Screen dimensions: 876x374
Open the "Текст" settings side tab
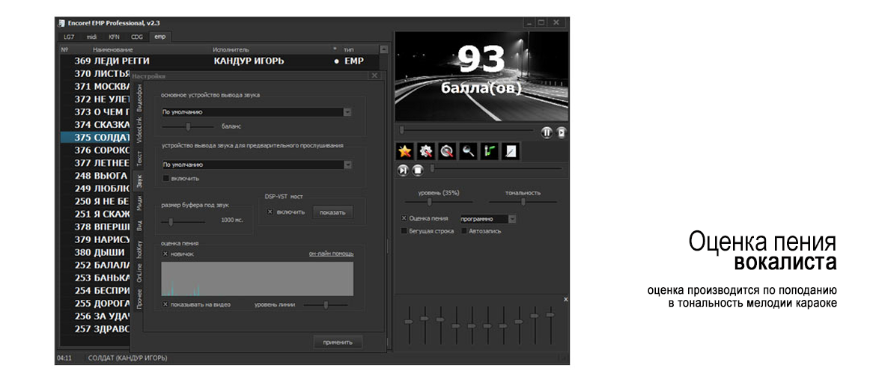[139, 158]
